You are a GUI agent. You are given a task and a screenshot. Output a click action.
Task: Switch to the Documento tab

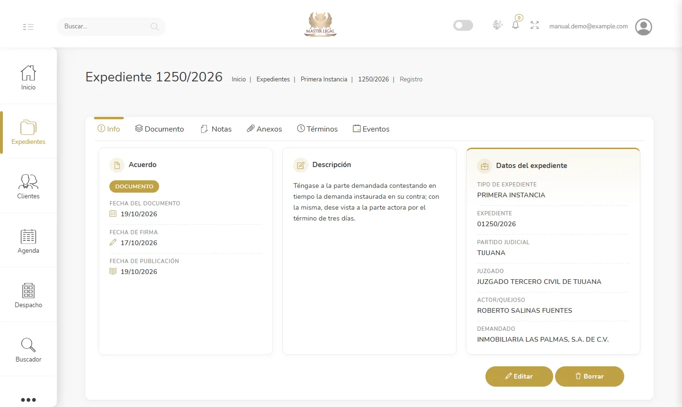point(159,129)
